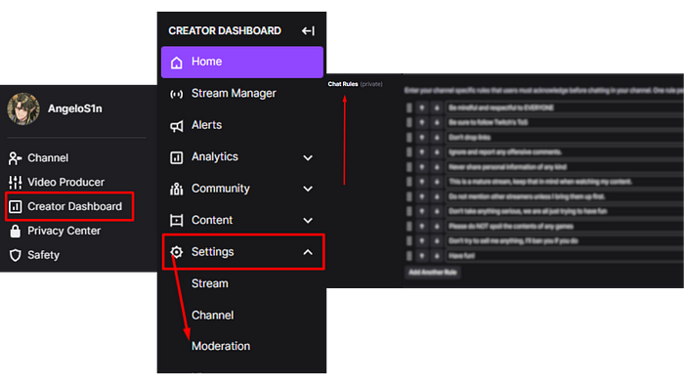Move 'Don't take anything serious' rule down

(x=436, y=211)
